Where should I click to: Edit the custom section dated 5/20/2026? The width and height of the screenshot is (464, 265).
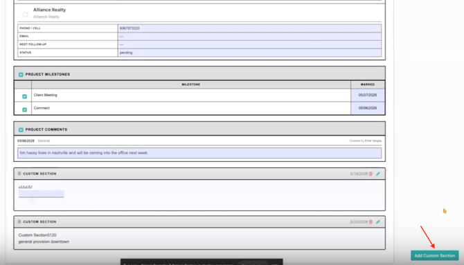[378, 222]
